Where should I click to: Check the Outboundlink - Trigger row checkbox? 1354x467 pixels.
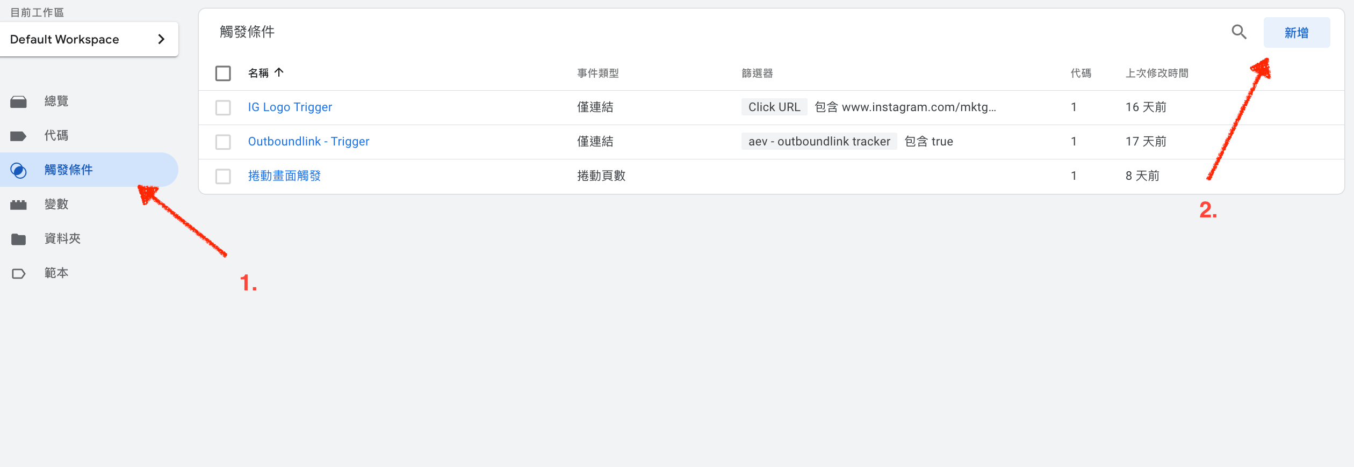point(223,142)
